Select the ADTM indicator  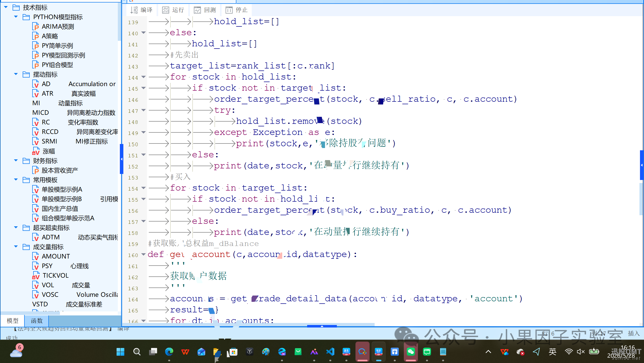tap(75, 237)
